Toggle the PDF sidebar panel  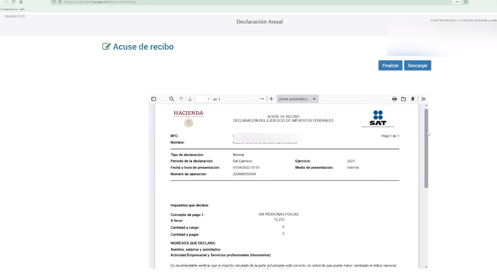pyautogui.click(x=153, y=98)
